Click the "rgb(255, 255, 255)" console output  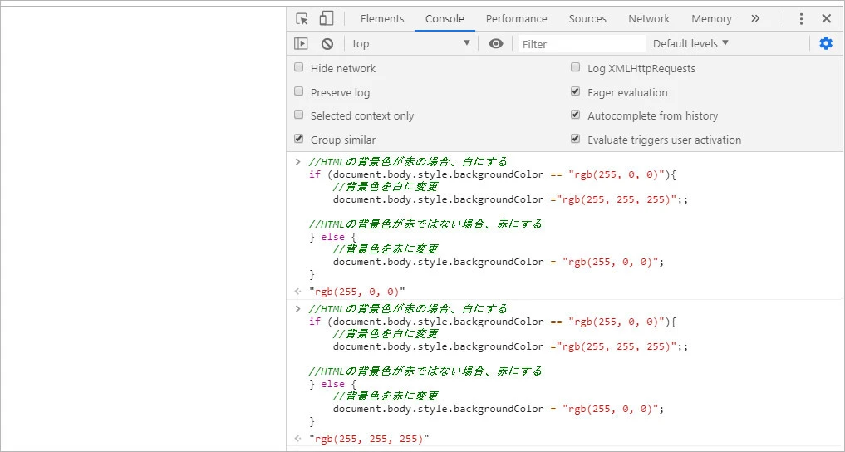369,439
